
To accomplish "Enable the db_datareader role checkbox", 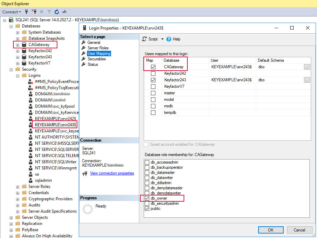I will pos(147,173).
